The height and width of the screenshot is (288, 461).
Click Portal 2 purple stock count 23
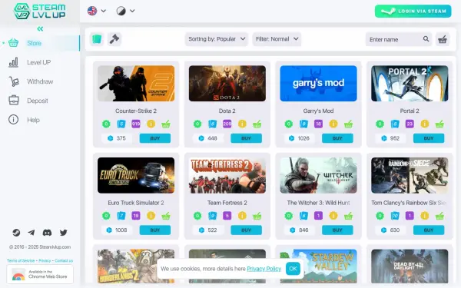point(410,124)
